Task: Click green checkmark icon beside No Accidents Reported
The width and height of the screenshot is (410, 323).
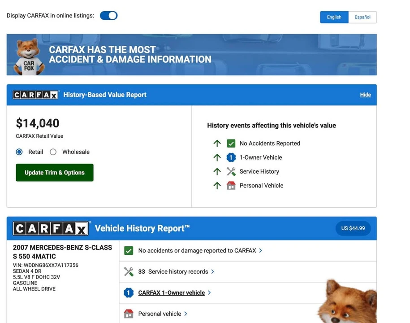Action: 231,144
